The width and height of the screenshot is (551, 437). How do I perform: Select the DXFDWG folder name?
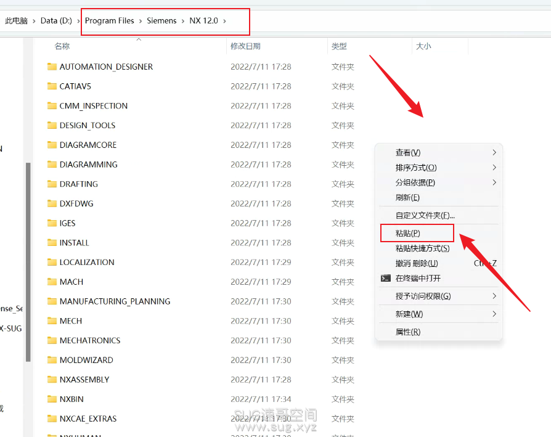coord(76,203)
